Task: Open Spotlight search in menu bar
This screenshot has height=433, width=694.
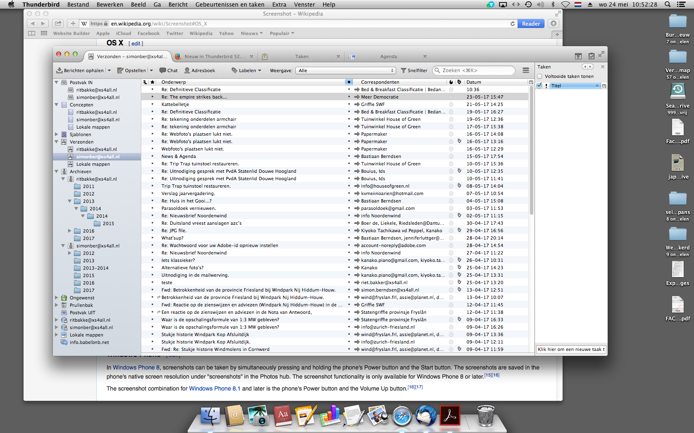Action: [668, 5]
